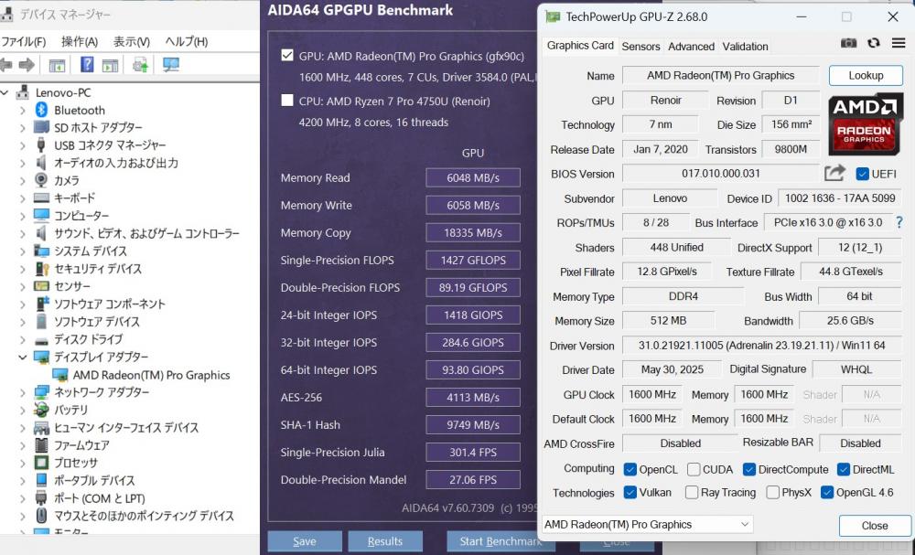Click the GPU-Z refresh icon
The width and height of the screenshot is (915, 555).
point(874,43)
